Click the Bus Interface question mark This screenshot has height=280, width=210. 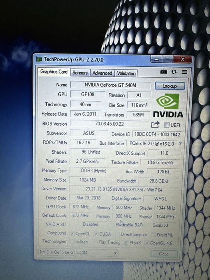pyautogui.click(x=180, y=144)
